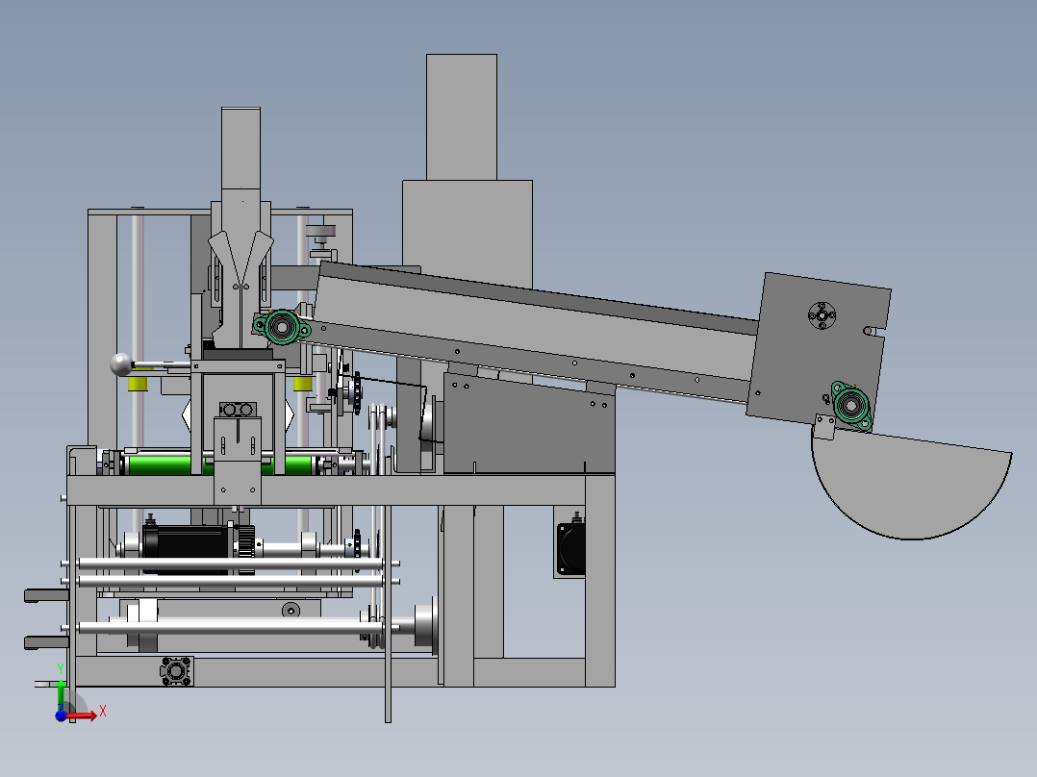
Task: Click the blue Z axis ball of the triad
Action: (x=61, y=715)
